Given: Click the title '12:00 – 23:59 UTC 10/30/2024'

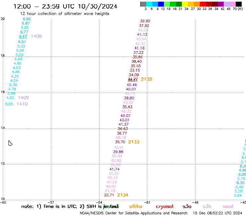Looking at the screenshot, I should pyautogui.click(x=65, y=7).
